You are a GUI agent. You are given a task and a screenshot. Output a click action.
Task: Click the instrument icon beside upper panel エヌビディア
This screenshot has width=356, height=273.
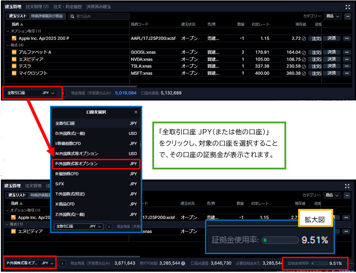(14, 59)
